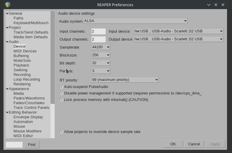Open the Output device dropdown
The width and height of the screenshot is (232, 153).
(x=179, y=39)
